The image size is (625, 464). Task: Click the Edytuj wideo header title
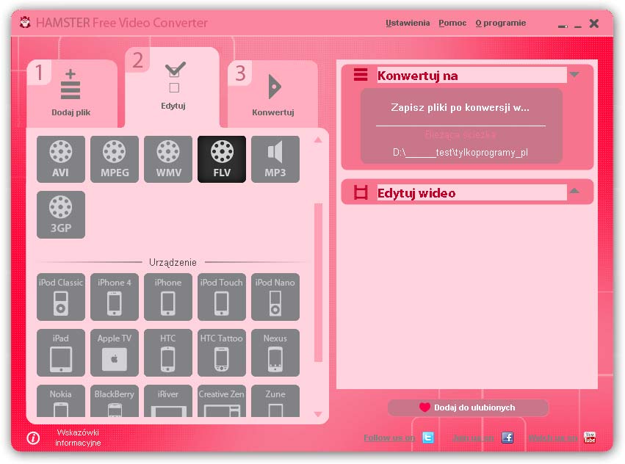416,193
